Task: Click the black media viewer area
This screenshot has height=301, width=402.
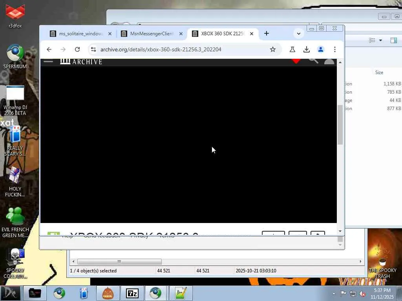Action: tap(188, 145)
